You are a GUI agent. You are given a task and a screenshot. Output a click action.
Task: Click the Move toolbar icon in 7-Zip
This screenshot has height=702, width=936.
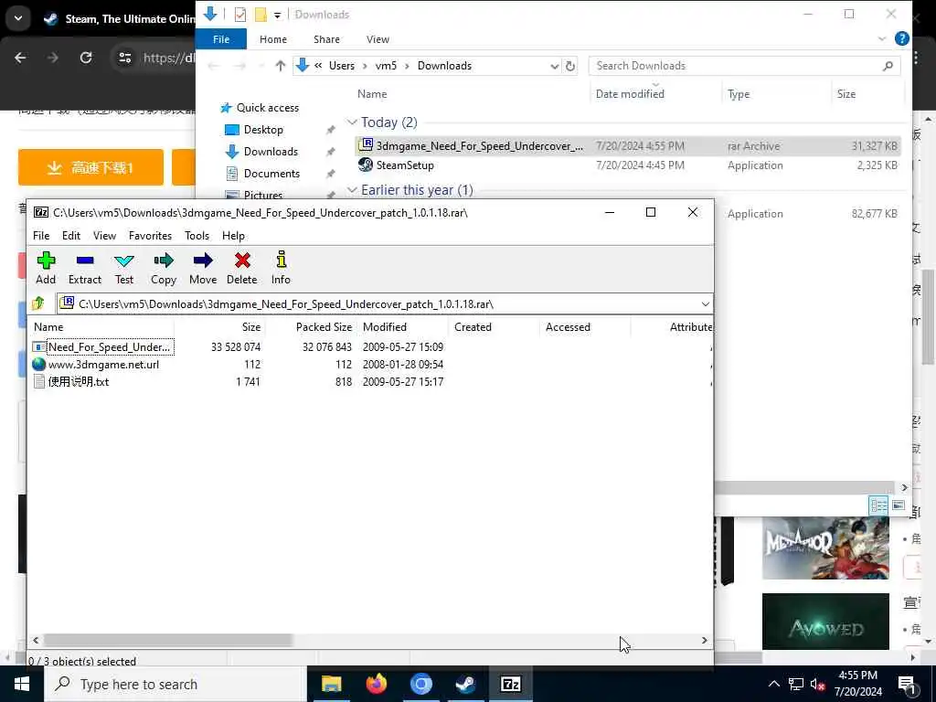(203, 268)
